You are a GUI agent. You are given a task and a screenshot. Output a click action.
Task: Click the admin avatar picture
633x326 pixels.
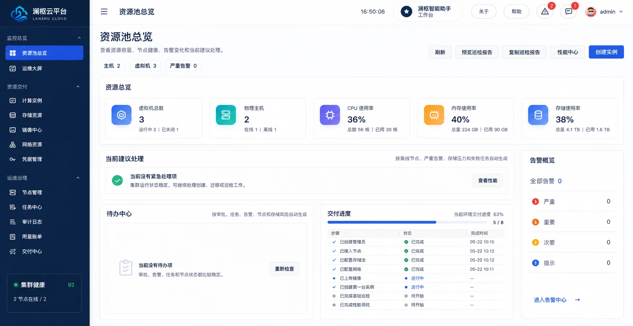click(x=591, y=12)
